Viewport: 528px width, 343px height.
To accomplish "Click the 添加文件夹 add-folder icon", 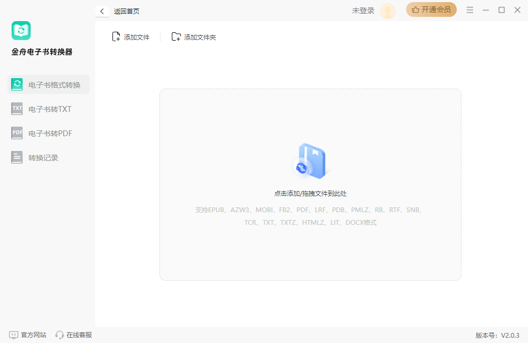I will tap(176, 36).
